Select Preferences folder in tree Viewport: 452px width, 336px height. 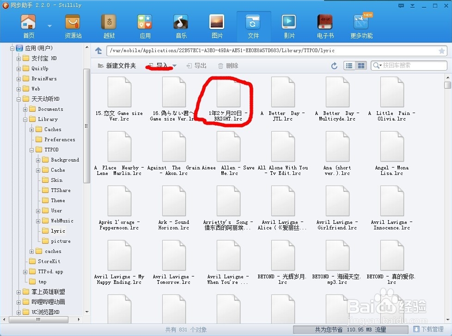tap(55, 140)
